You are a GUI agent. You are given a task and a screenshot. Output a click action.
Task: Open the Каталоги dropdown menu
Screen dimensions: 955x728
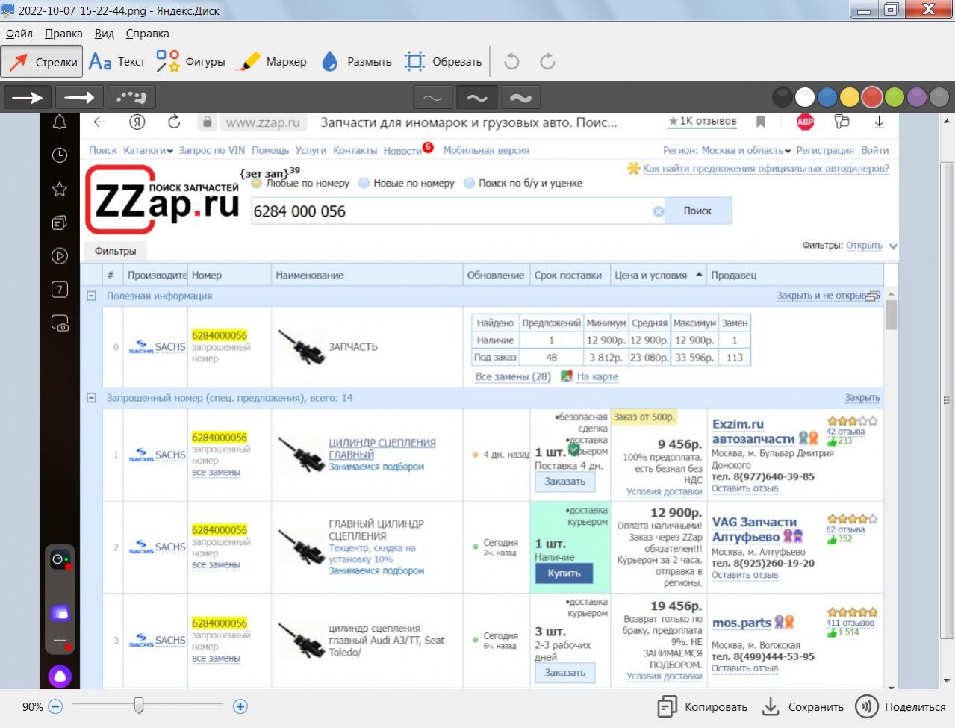(148, 150)
